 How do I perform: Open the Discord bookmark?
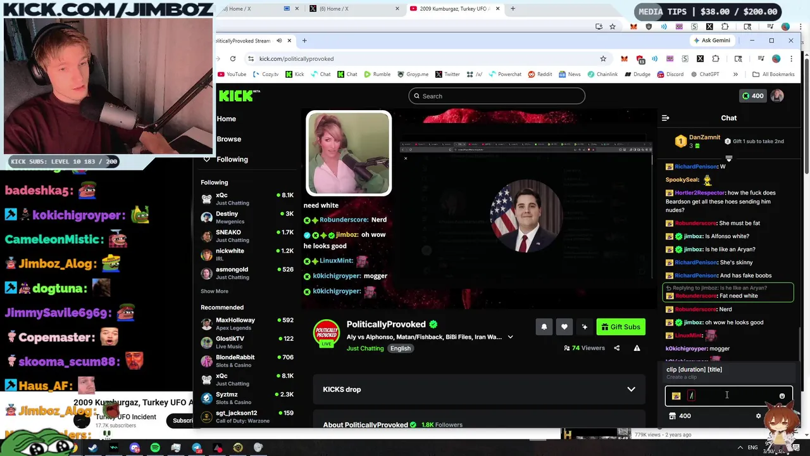pos(670,74)
